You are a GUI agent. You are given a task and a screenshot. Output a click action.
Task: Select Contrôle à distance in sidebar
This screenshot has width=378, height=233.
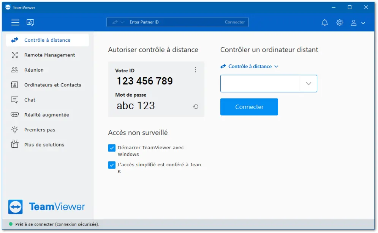click(47, 40)
